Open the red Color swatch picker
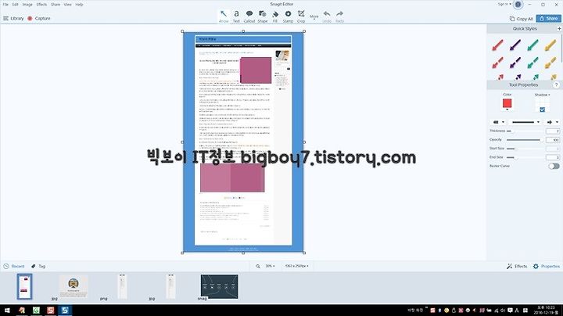This screenshot has width=563, height=316. 507,104
